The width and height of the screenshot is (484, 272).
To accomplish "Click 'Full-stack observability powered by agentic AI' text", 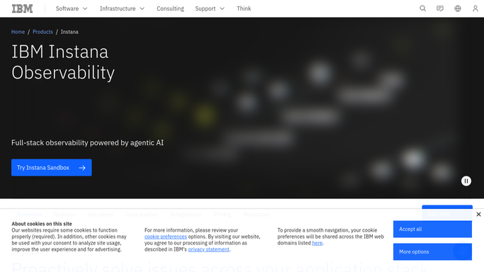I will (88, 143).
